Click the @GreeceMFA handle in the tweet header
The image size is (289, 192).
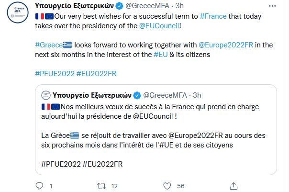click(x=148, y=7)
